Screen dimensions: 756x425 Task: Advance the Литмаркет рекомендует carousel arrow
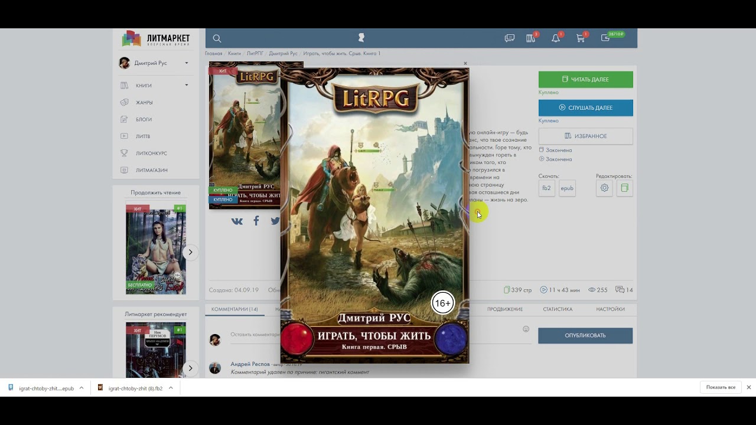pyautogui.click(x=190, y=368)
